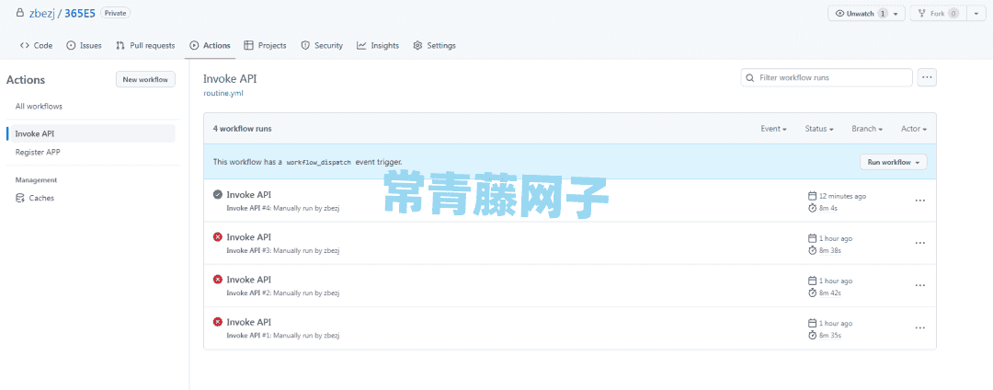993x390 pixels.
Task: Go to Pull requests tab
Action: click(145, 46)
